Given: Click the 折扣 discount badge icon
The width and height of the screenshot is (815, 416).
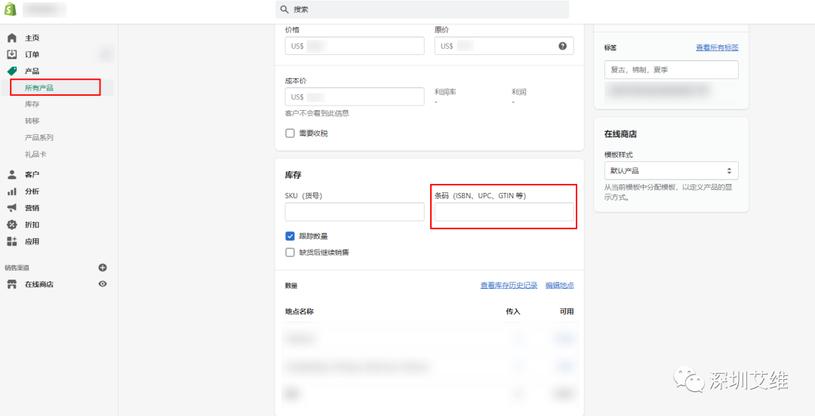Looking at the screenshot, I should [12, 225].
